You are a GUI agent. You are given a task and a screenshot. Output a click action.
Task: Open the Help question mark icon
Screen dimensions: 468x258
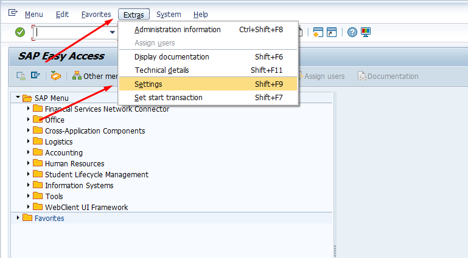[x=352, y=32]
